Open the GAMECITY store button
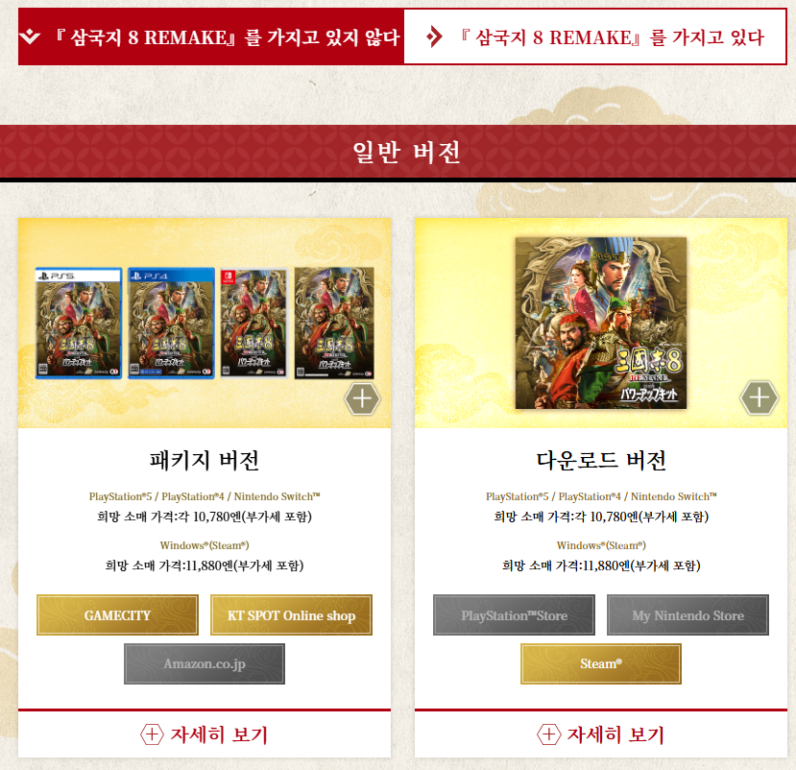The width and height of the screenshot is (796, 770). click(x=117, y=615)
